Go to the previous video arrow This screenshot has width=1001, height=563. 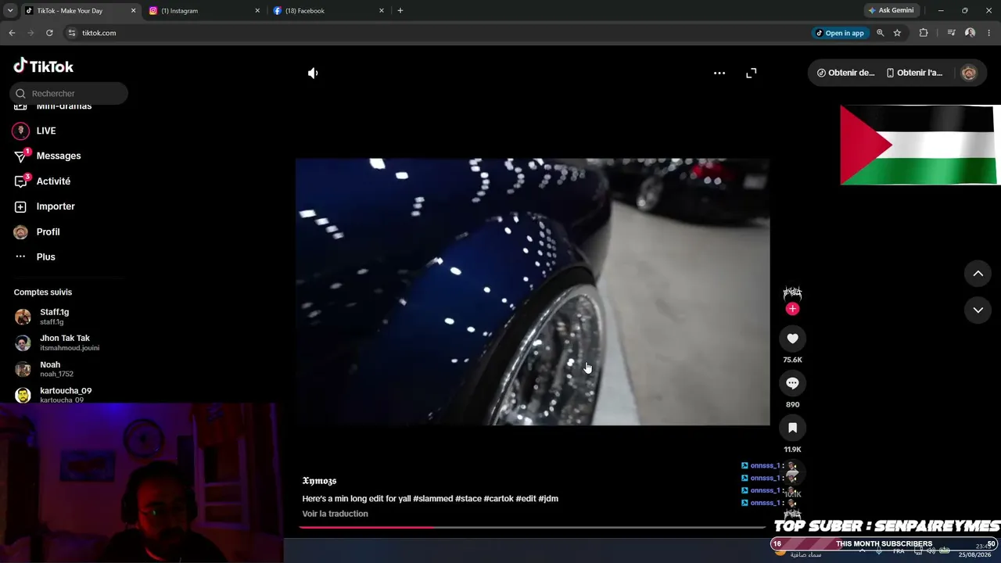pos(978,274)
